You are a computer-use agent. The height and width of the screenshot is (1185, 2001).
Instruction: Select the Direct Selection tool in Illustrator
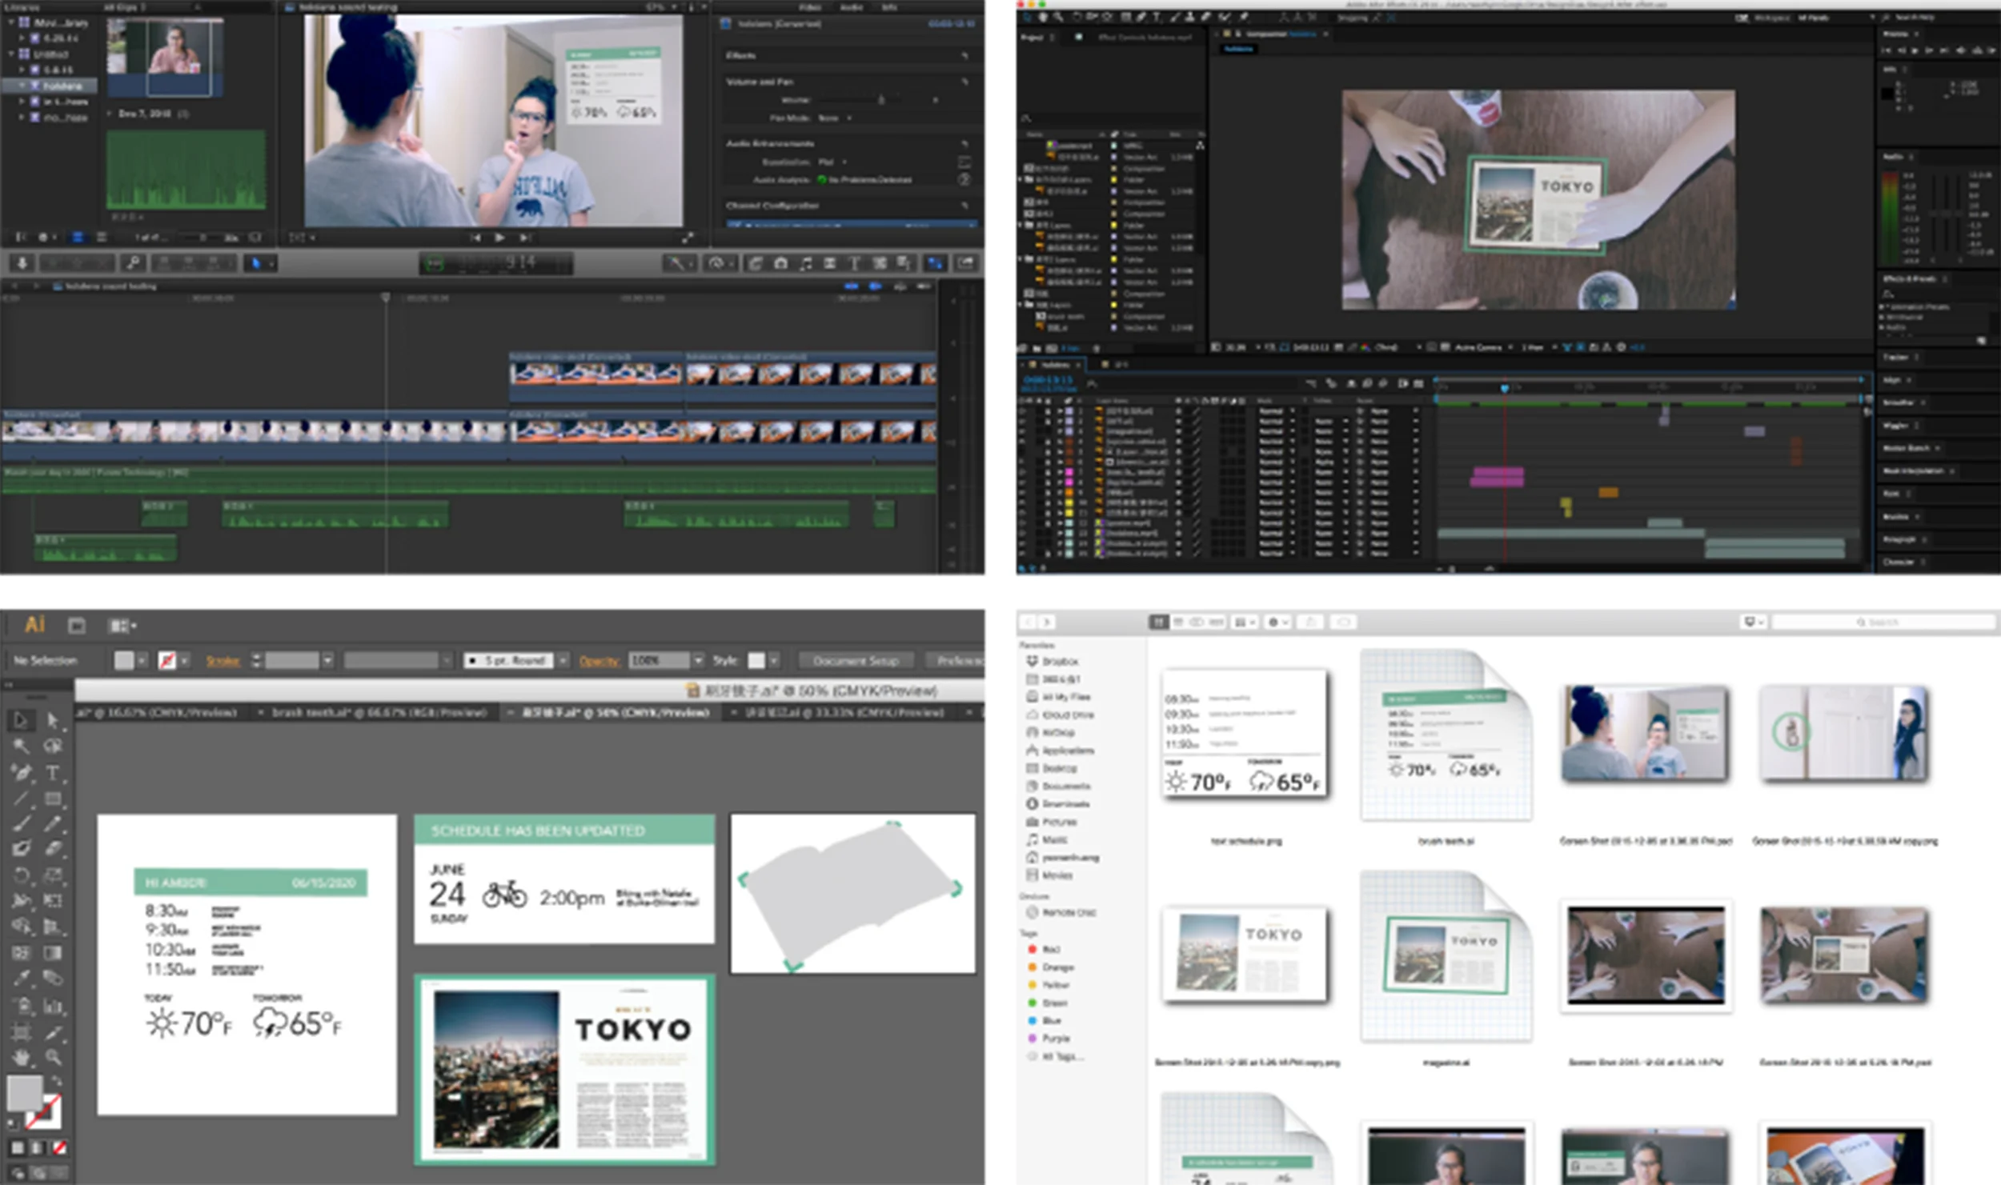tap(53, 721)
